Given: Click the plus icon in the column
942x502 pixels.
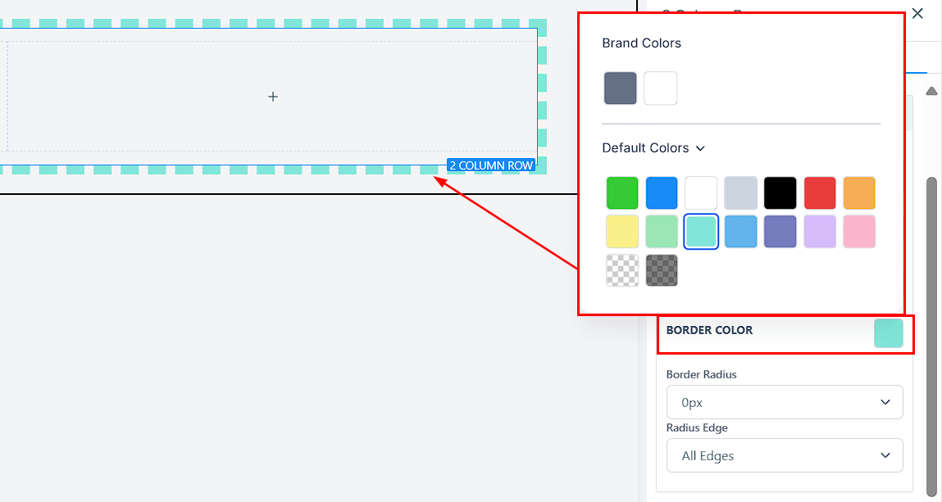Looking at the screenshot, I should [273, 97].
